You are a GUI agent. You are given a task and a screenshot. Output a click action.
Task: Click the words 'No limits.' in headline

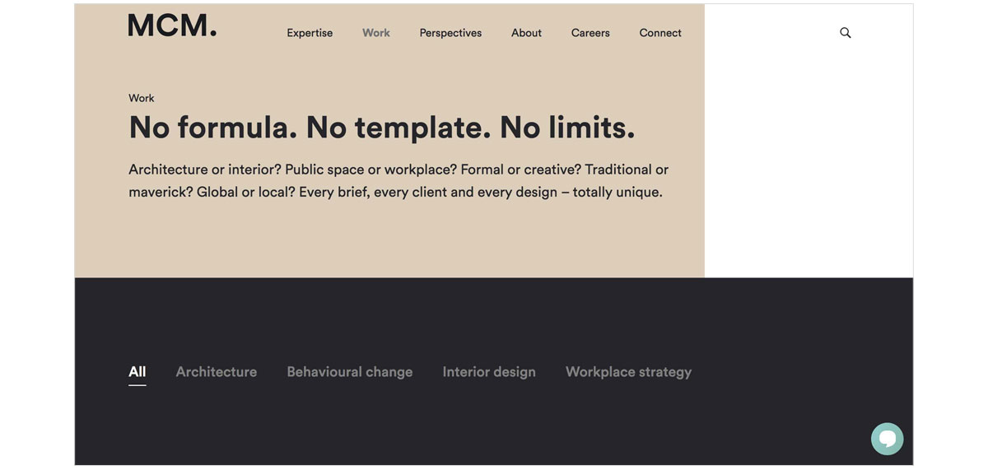coord(567,128)
